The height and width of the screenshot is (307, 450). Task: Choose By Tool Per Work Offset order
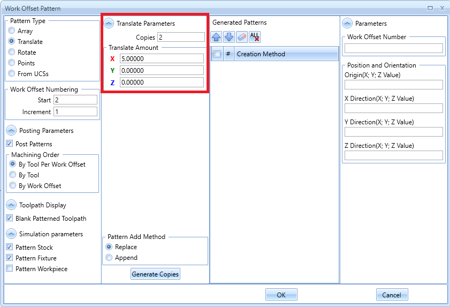[13, 164]
